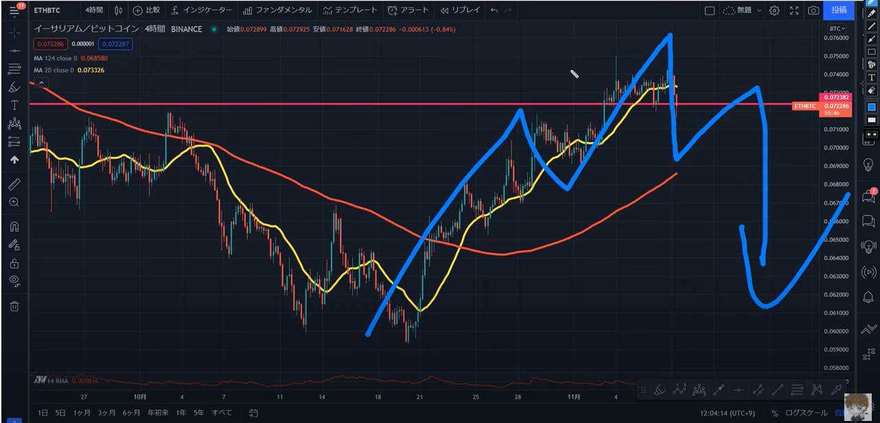The image size is (880, 423).
Task: Open chart settings gear
Action: 774,10
